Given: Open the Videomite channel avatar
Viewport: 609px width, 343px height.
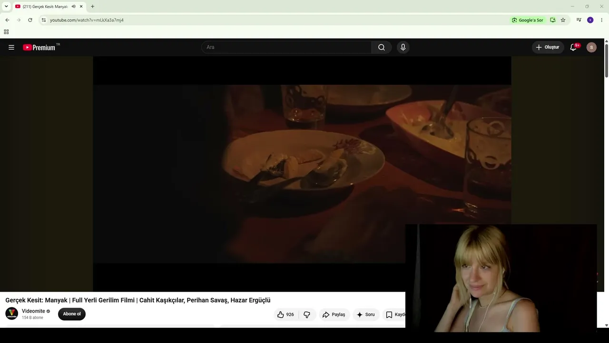Looking at the screenshot, I should click(11, 314).
